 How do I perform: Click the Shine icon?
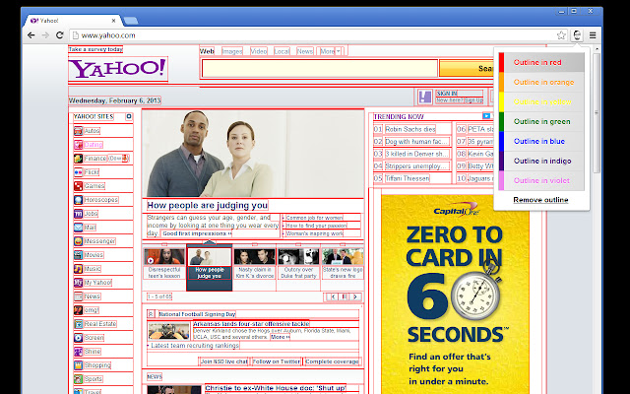[78, 352]
